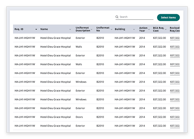Open the revised cost link in the last Exterior row
This screenshot has height=139, width=194.
(x=175, y=126)
